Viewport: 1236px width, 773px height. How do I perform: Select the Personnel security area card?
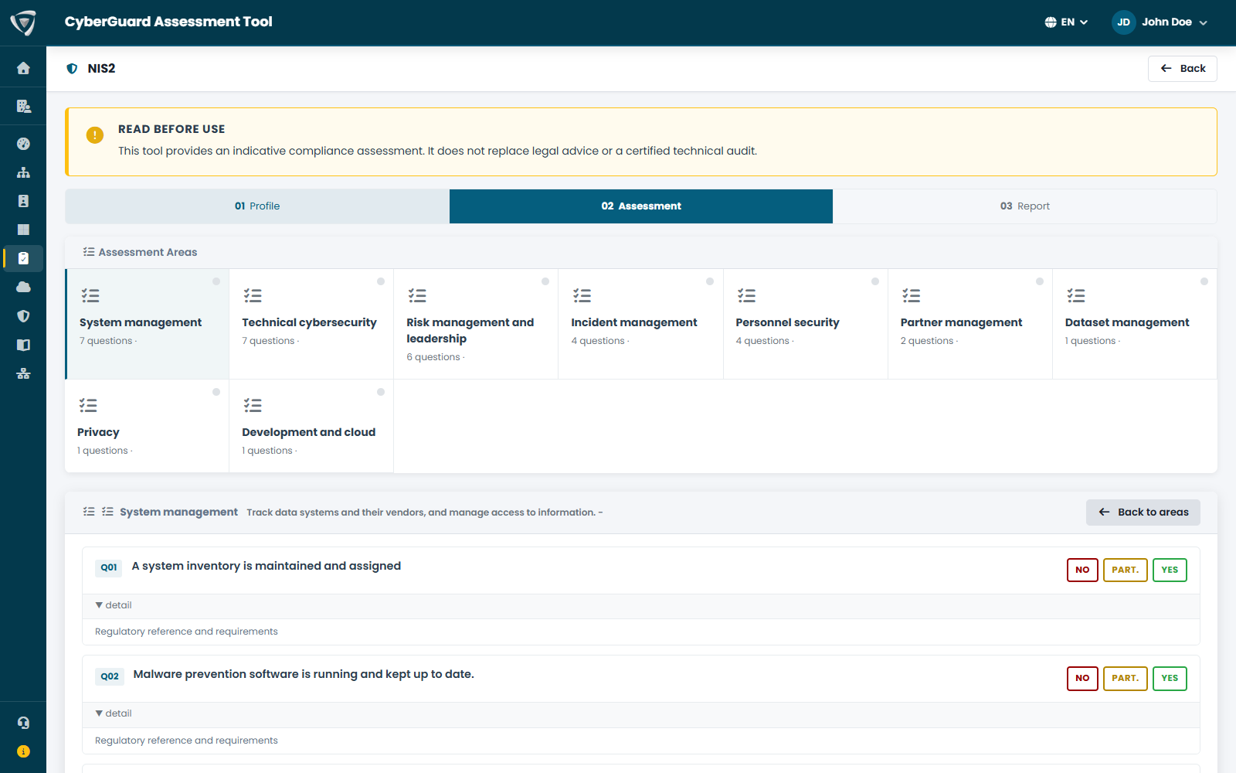point(806,324)
